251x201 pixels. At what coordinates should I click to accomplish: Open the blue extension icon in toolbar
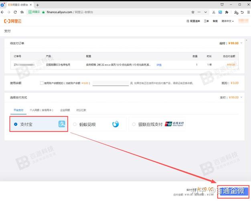(220, 12)
